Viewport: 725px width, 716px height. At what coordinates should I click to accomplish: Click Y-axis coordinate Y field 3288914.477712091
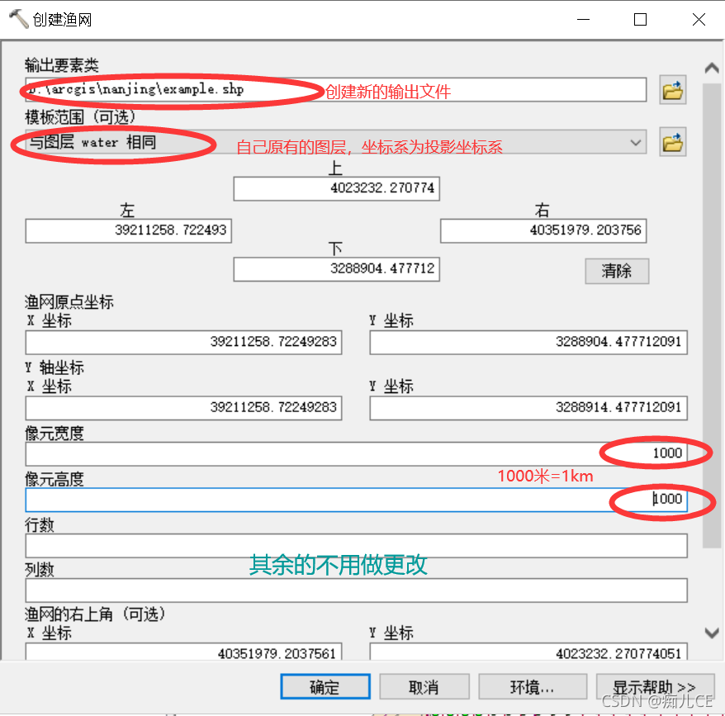click(x=528, y=407)
